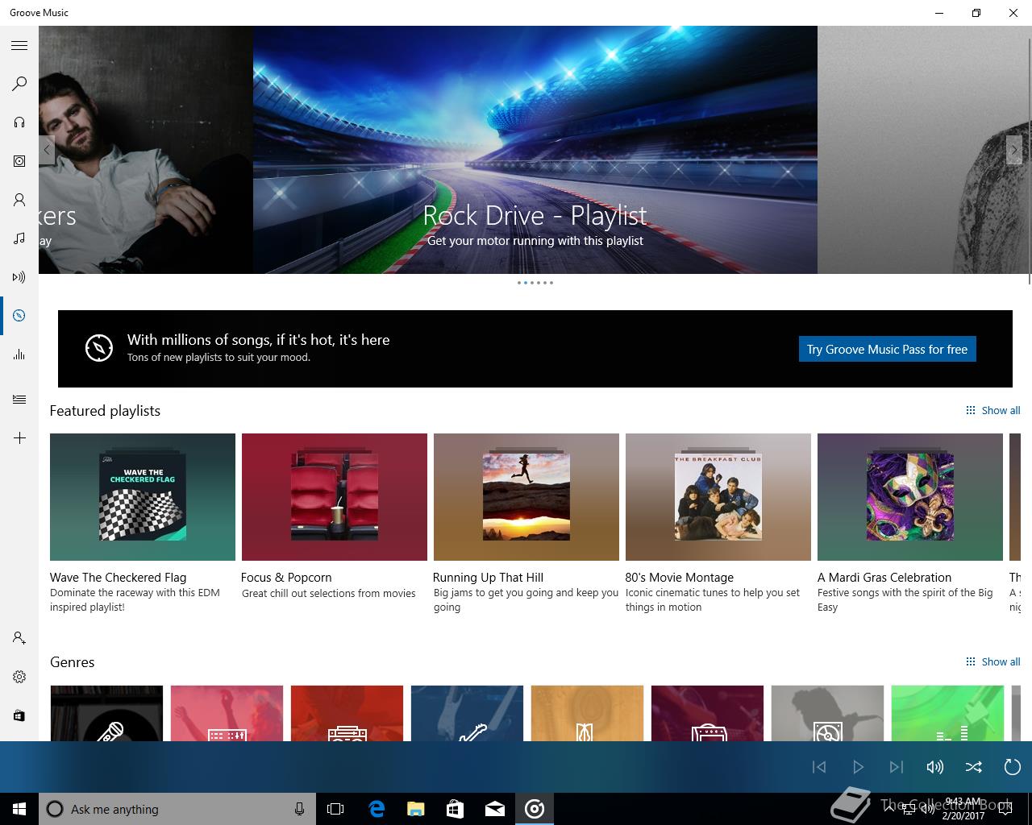Open Wave The Checkered Flag playlist cover
The height and width of the screenshot is (825, 1032).
click(x=143, y=497)
